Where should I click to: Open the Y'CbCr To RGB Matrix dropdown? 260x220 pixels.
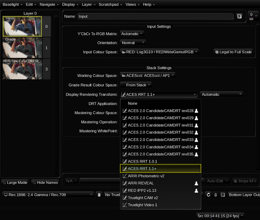(x=132, y=34)
